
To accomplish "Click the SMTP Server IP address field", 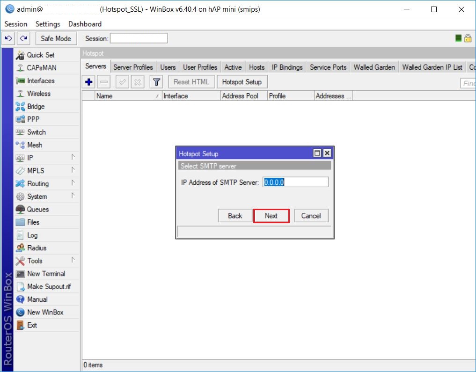I will click(295, 182).
